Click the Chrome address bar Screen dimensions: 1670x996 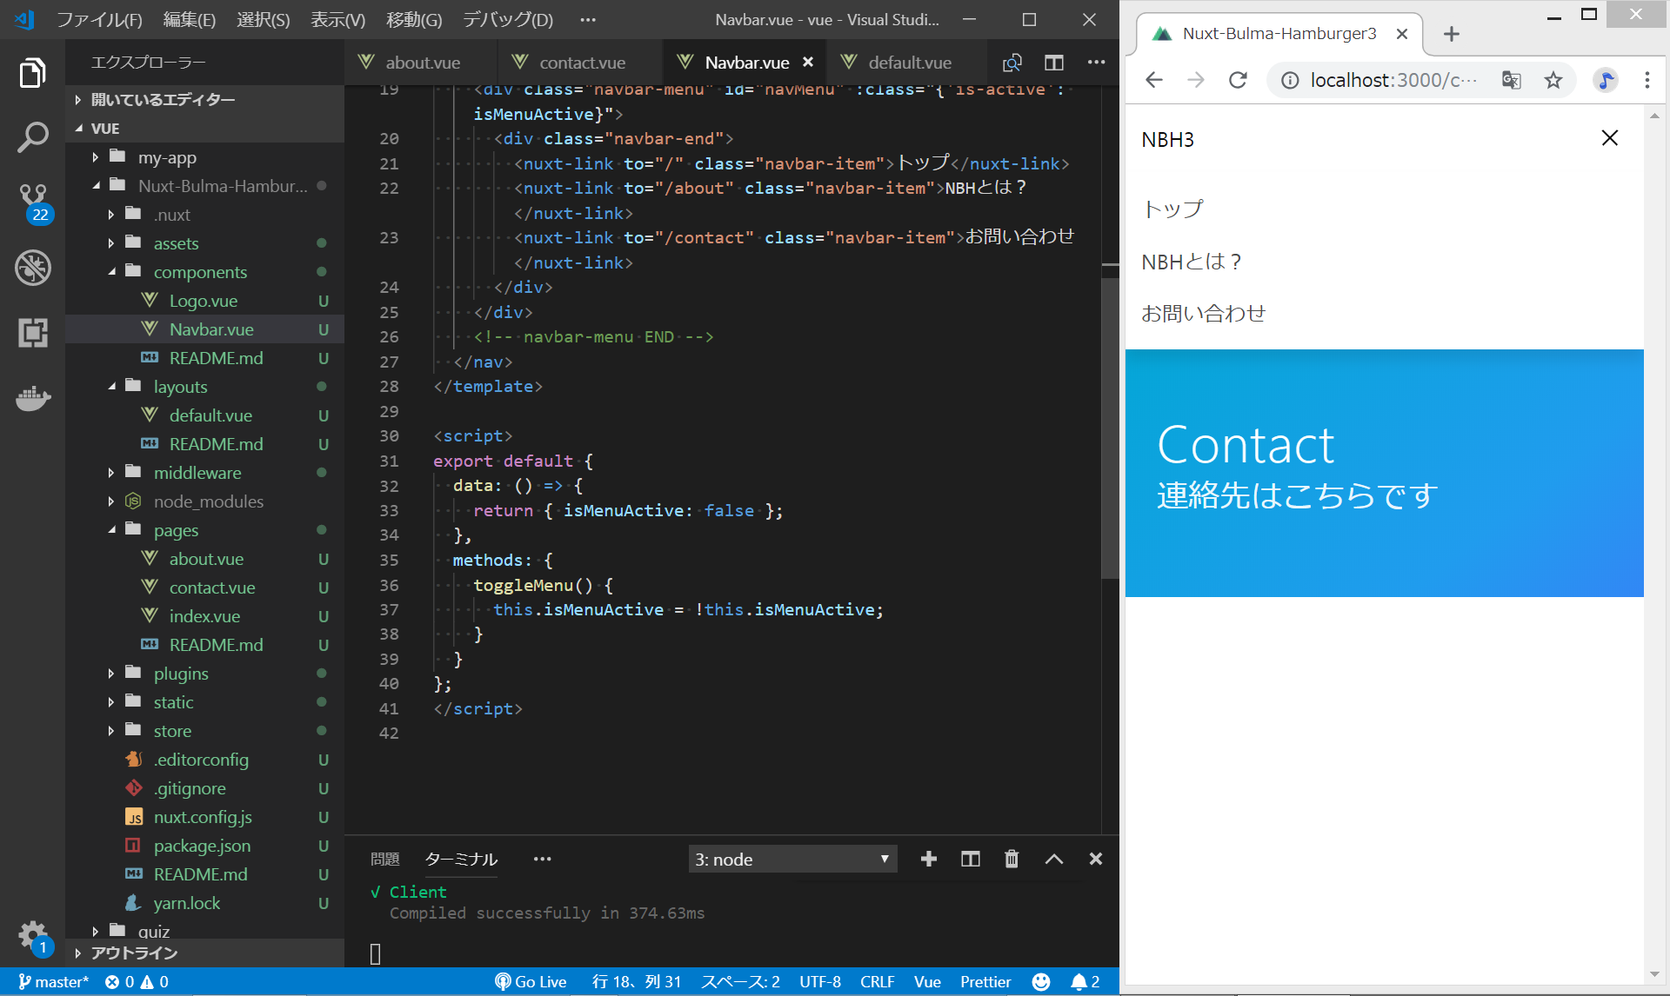point(1393,80)
